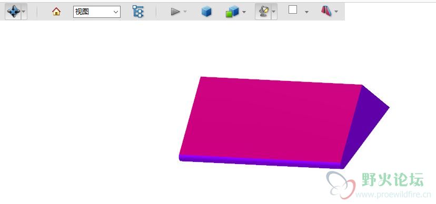The height and width of the screenshot is (204, 436).
Task: Open cross section properties dropdown arrow
Action: coord(336,12)
